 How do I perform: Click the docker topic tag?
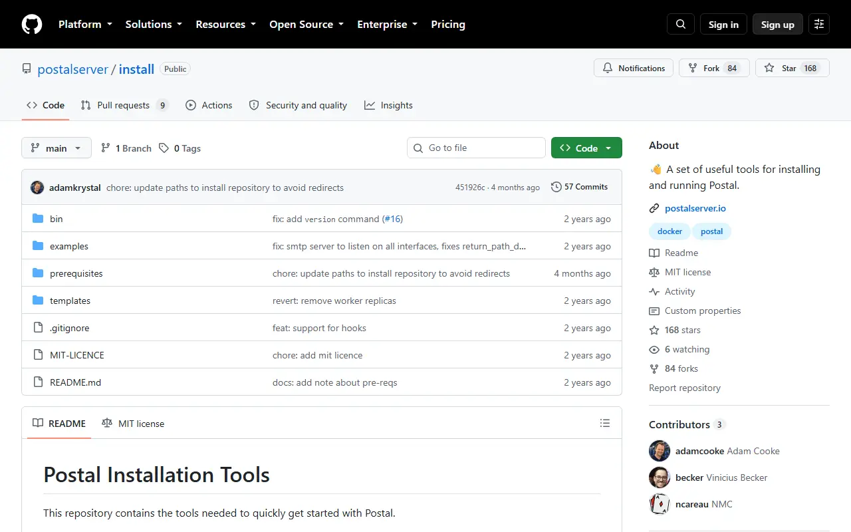click(670, 231)
